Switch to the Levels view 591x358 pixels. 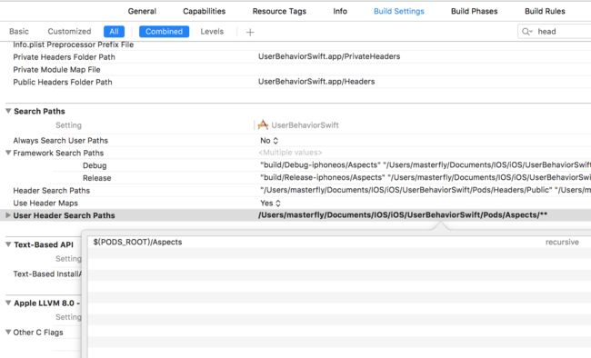click(212, 31)
